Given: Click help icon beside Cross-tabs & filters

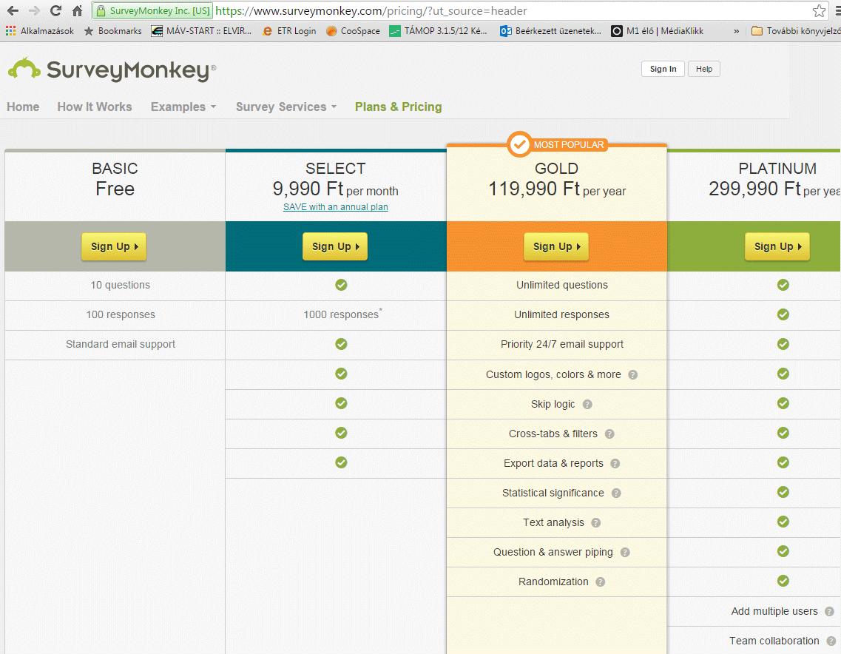Looking at the screenshot, I should click(609, 434).
